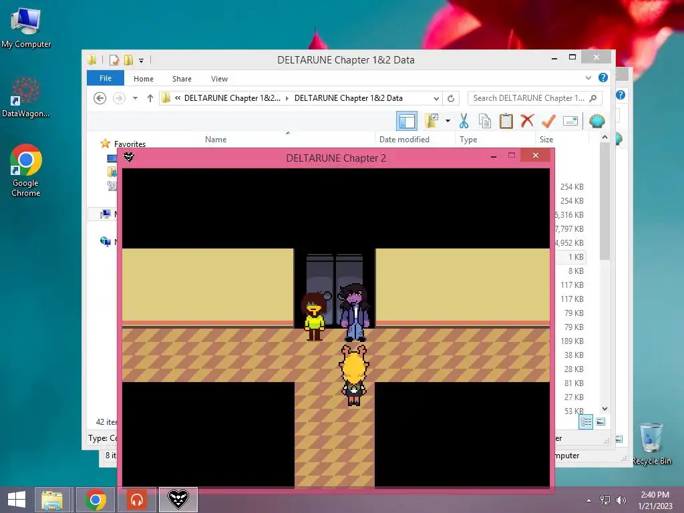This screenshot has height=513, width=684.
Task: Select the 189 KB file size cell
Action: pos(572,341)
